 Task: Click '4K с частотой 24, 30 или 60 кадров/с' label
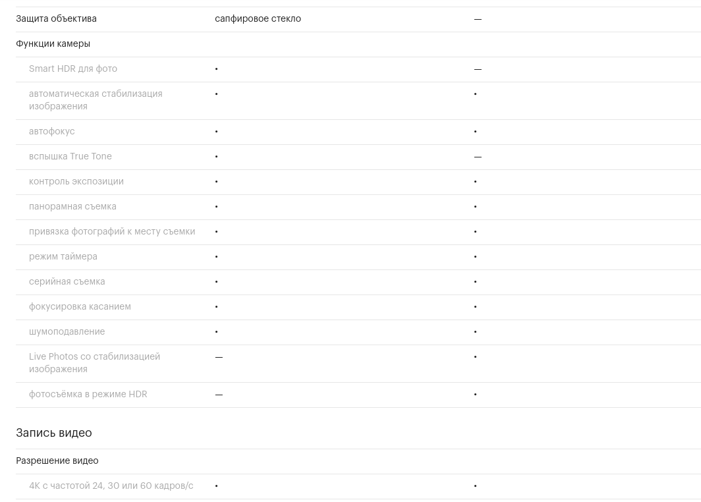111,486
